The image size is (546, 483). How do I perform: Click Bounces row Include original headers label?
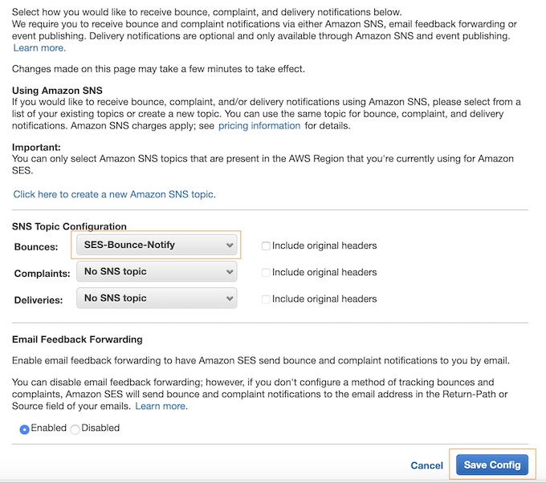tap(324, 246)
